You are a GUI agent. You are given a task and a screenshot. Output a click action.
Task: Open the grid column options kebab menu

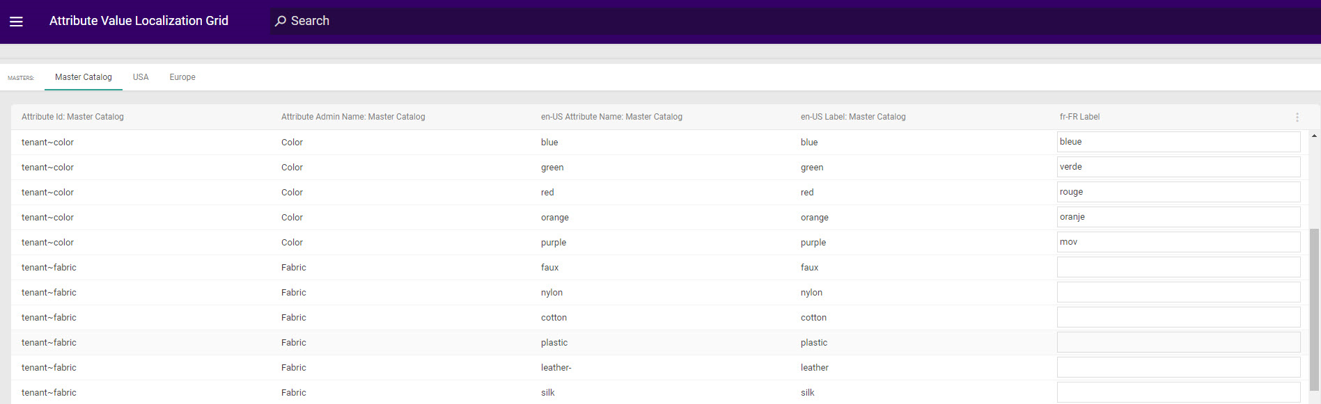pyautogui.click(x=1297, y=117)
